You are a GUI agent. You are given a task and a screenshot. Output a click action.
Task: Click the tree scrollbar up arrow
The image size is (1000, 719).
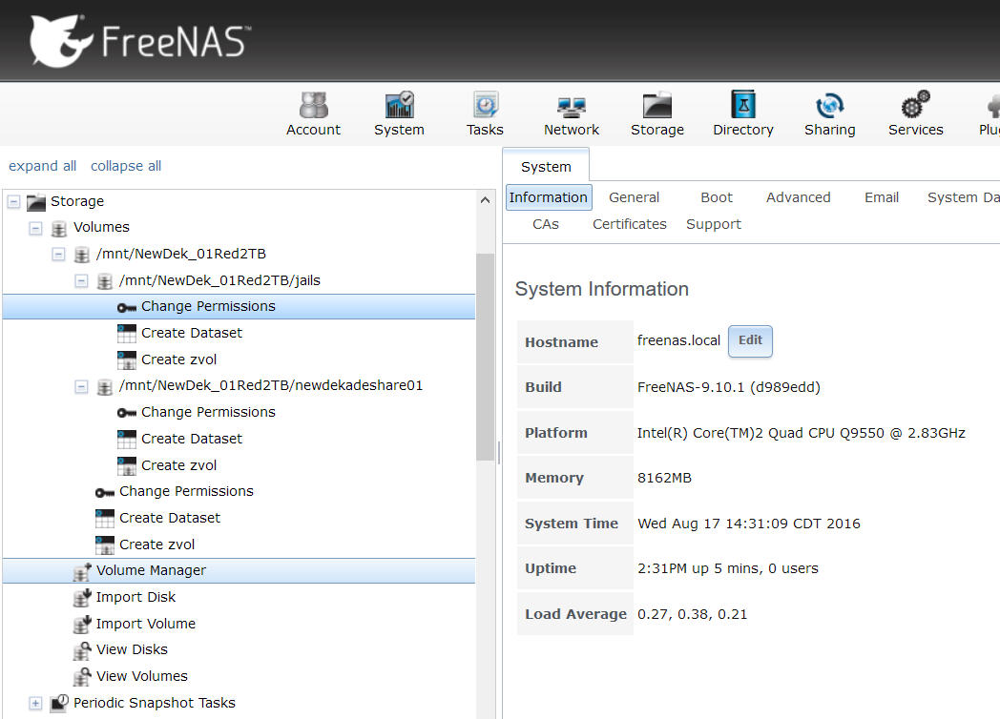click(x=486, y=200)
